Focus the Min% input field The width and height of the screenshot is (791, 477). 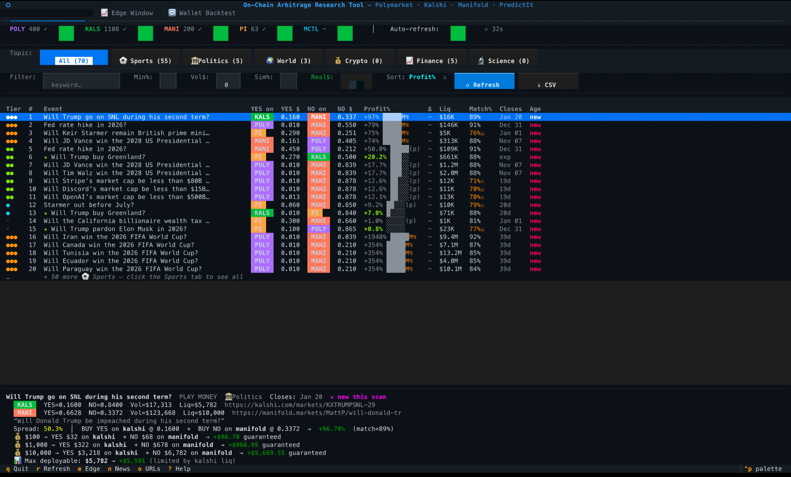[168, 81]
